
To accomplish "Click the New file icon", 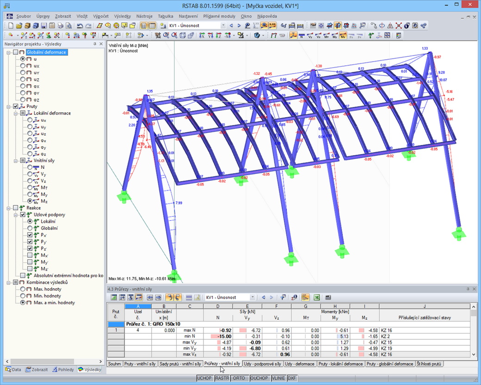I will tap(11, 25).
